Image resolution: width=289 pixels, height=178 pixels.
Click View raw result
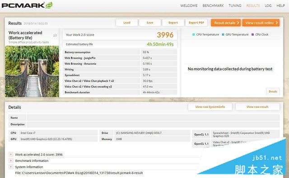[x=257, y=107]
